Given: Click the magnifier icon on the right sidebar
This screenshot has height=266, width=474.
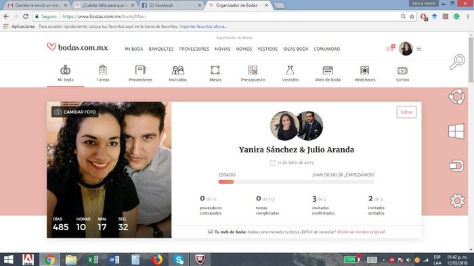Looking at the screenshot, I should (457, 62).
